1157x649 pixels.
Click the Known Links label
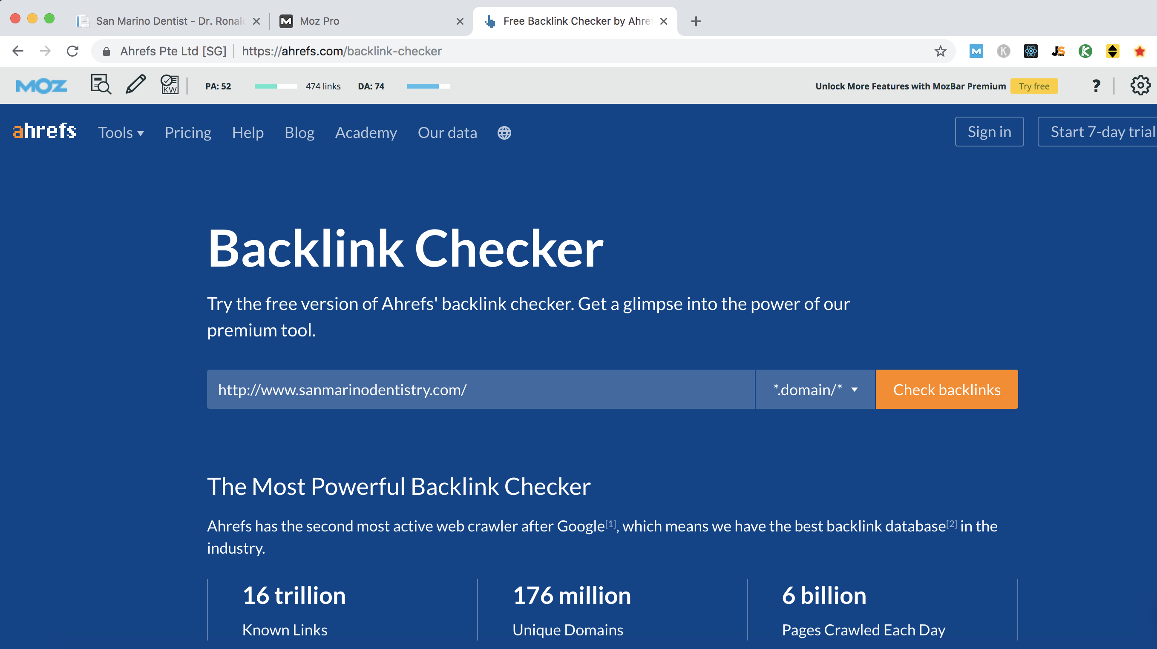[285, 630]
